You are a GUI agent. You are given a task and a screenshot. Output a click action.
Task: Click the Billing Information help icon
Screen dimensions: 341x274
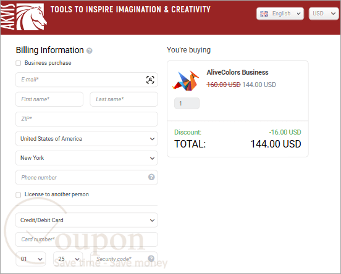[x=90, y=51]
